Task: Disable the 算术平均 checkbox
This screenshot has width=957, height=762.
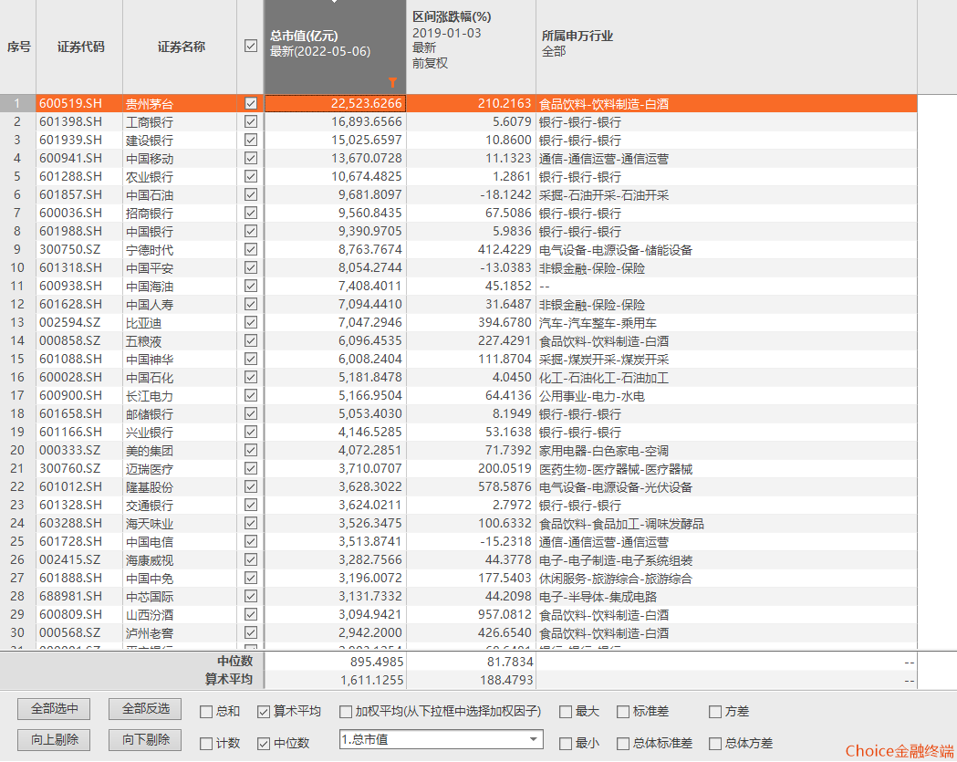Action: pyautogui.click(x=264, y=712)
